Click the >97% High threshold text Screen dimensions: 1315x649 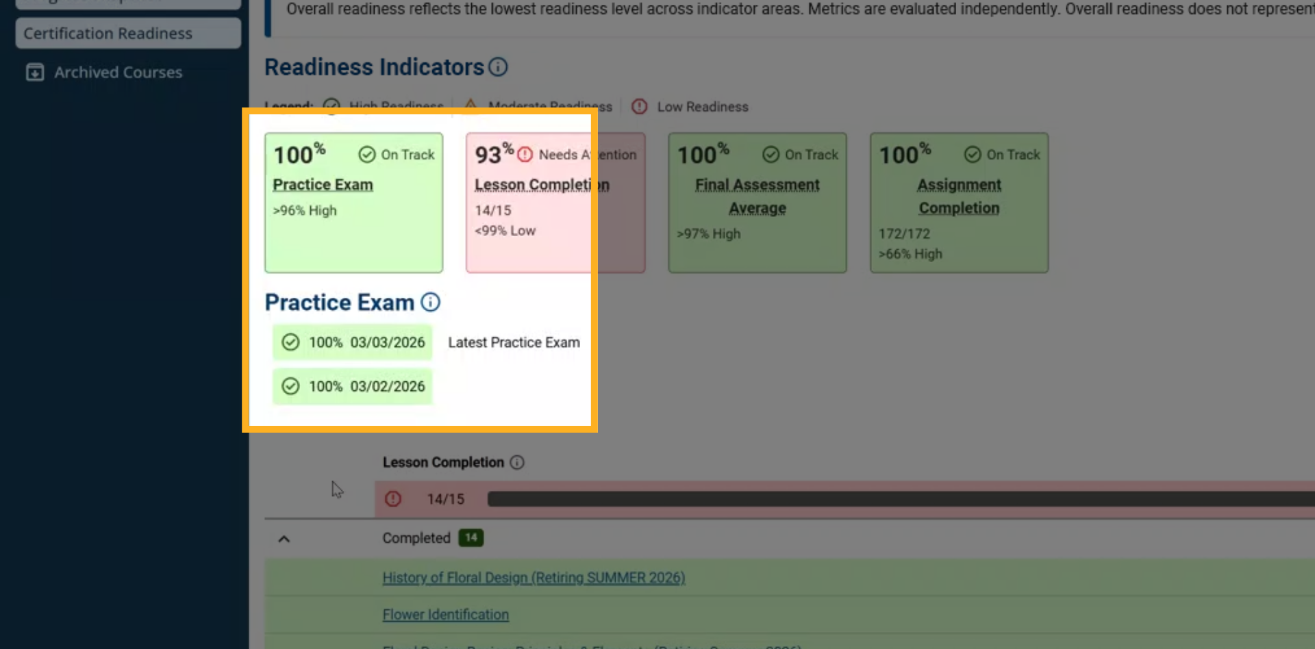tap(709, 233)
